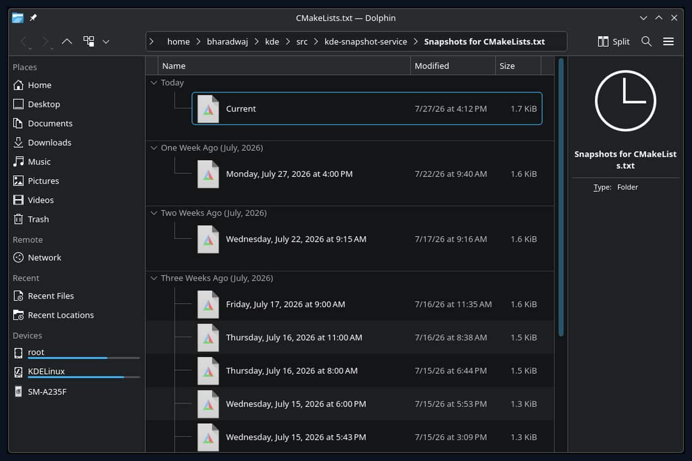Expand the breadcrumb root chevron before home
692x461 pixels.
click(x=152, y=41)
